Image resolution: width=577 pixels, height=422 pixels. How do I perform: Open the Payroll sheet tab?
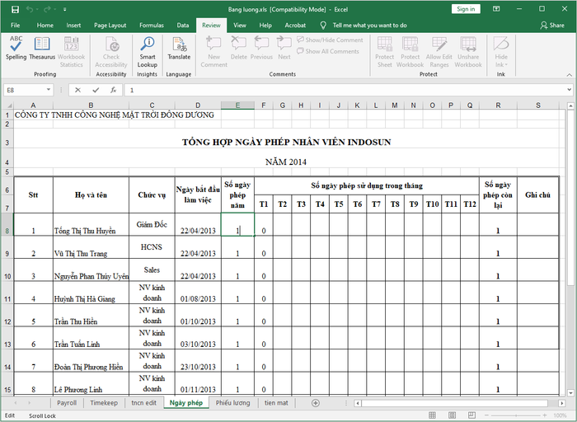coord(67,403)
